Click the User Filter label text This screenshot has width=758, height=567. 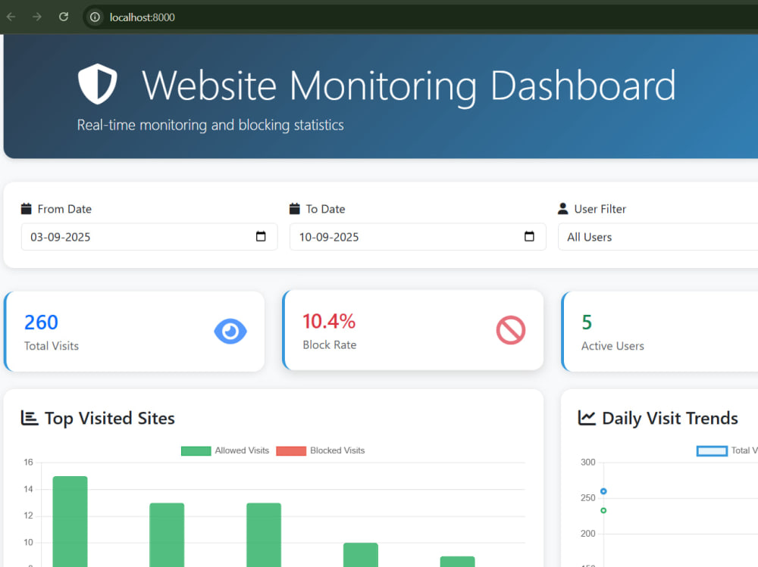coord(600,209)
